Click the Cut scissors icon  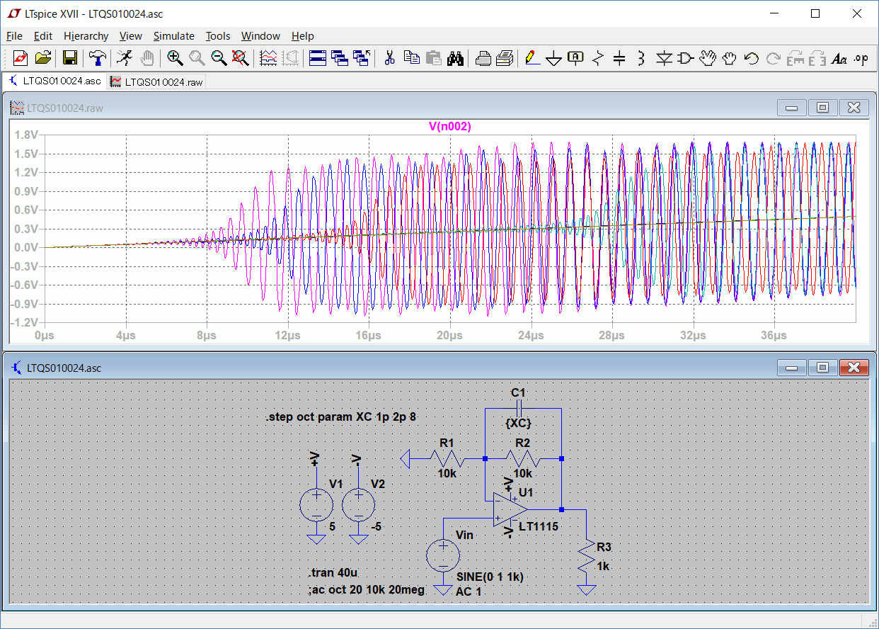[x=389, y=59]
